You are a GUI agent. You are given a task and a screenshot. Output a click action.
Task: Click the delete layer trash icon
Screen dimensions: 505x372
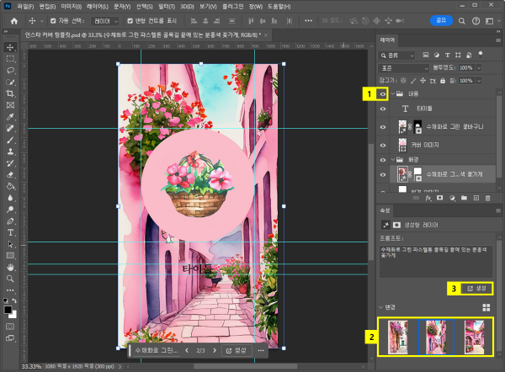(x=486, y=197)
